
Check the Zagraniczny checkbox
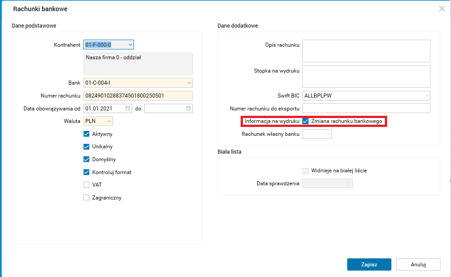[x=87, y=198]
